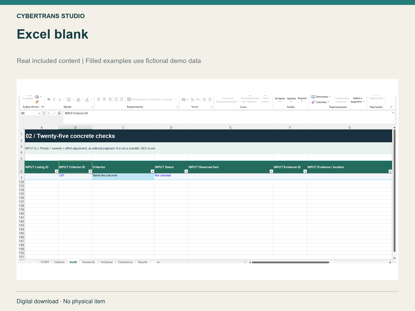Click the font color A icon
Screen dimensions: 415x311
(x=87, y=100)
